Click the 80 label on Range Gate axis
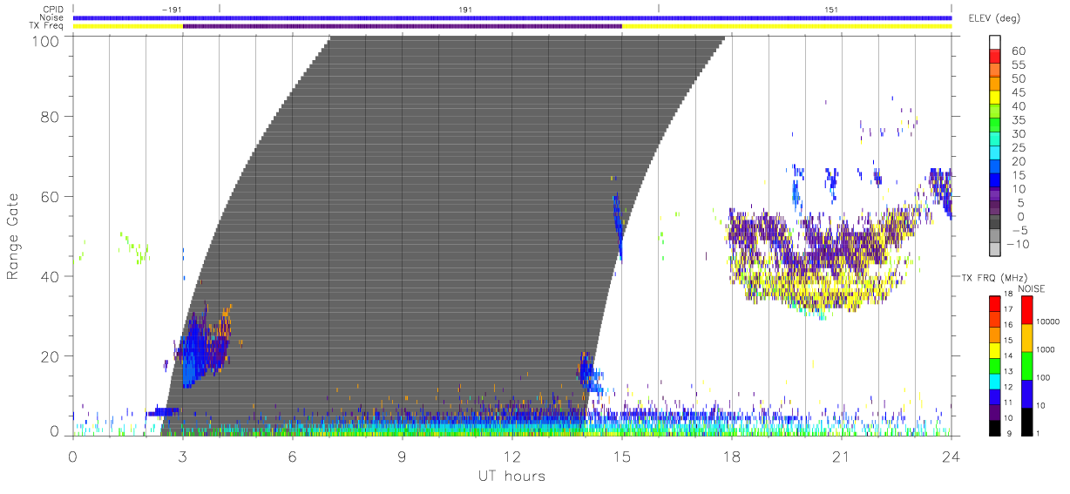Viewport: 1070px width, 494px height. pyautogui.click(x=50, y=116)
